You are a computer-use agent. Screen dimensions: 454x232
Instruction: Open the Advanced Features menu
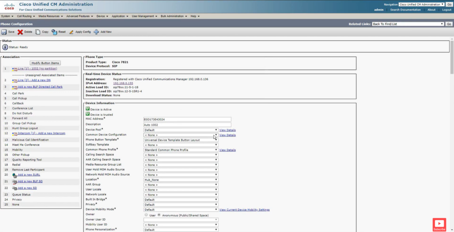coord(80,16)
